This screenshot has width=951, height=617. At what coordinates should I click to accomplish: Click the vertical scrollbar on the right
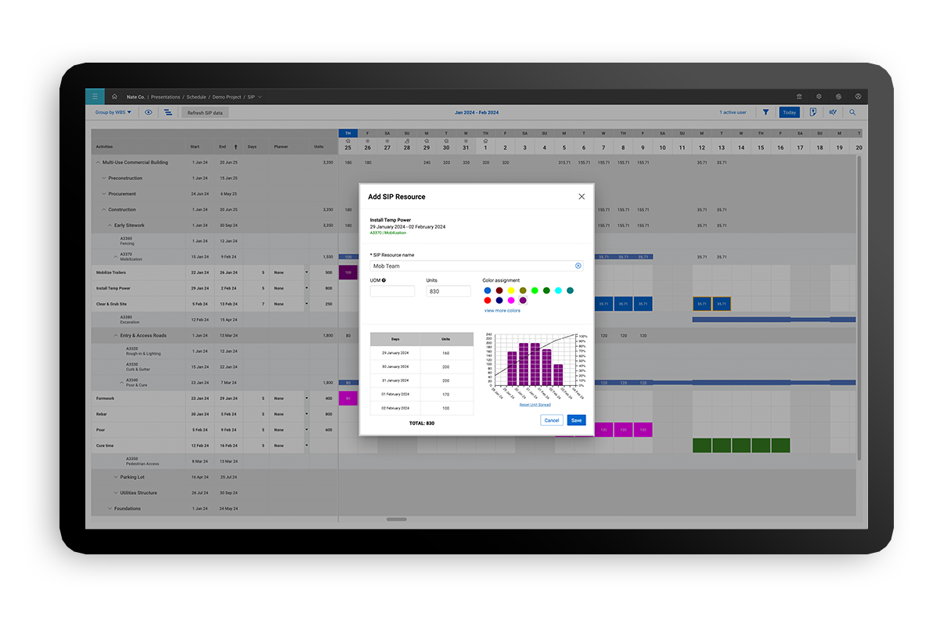point(860,307)
